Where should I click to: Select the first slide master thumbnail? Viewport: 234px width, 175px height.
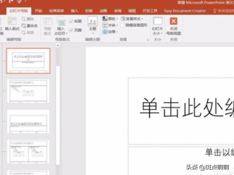point(29,61)
